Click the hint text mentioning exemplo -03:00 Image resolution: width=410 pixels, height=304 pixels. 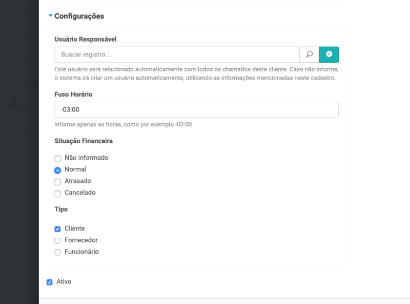pos(123,124)
